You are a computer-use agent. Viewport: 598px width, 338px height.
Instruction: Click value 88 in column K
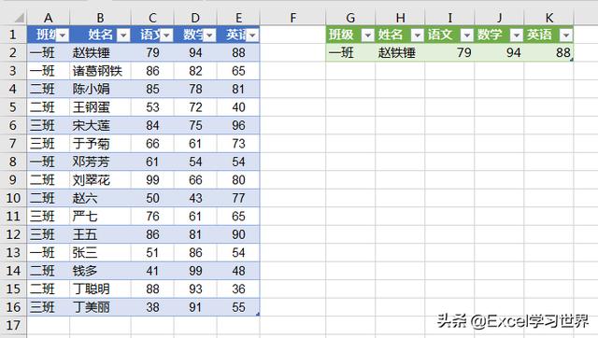548,52
